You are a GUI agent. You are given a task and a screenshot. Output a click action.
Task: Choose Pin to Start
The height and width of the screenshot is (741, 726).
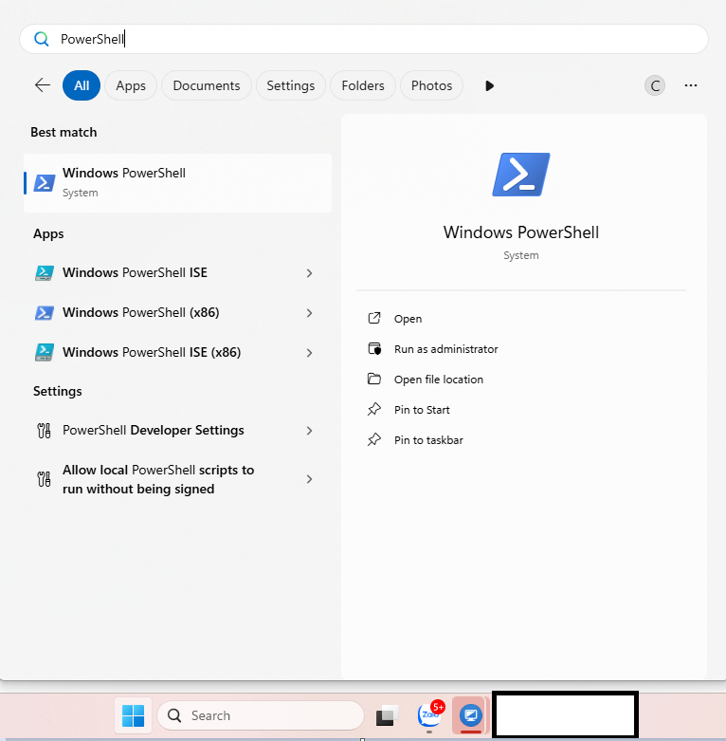point(422,410)
